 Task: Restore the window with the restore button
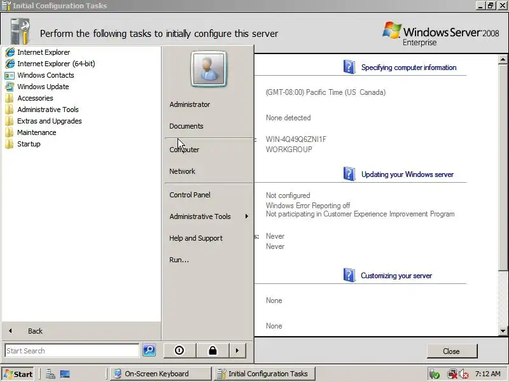pos(491,6)
